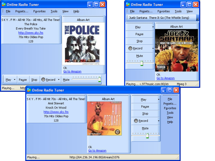Click the volume slider thumb in top-right window

(x=142, y=63)
